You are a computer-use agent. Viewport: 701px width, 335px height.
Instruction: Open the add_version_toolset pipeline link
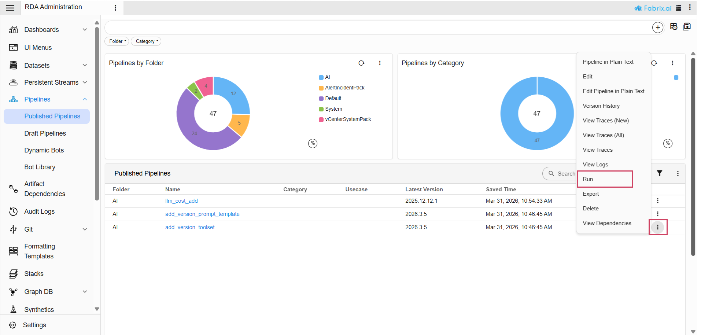click(x=190, y=227)
